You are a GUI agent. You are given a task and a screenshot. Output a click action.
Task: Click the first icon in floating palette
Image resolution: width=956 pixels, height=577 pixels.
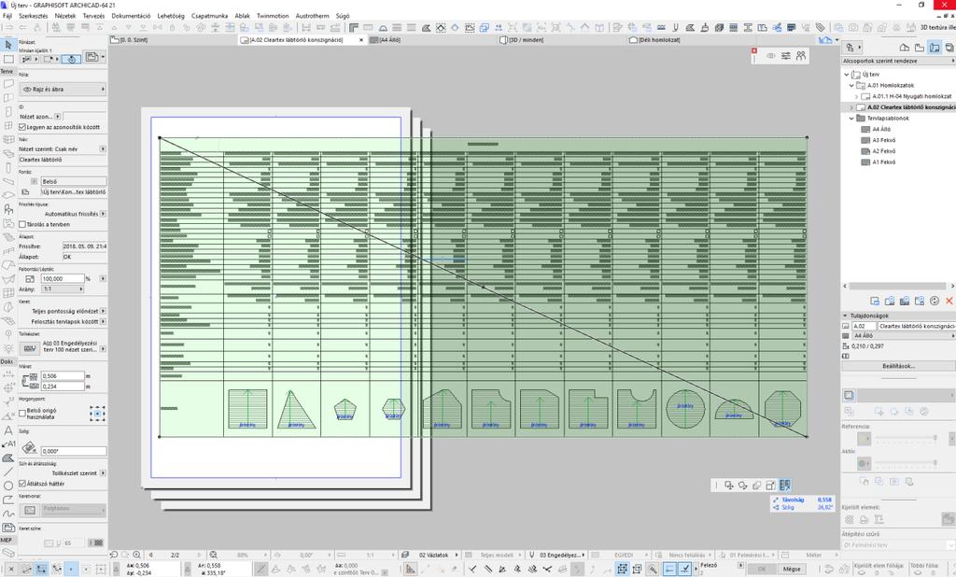click(728, 485)
